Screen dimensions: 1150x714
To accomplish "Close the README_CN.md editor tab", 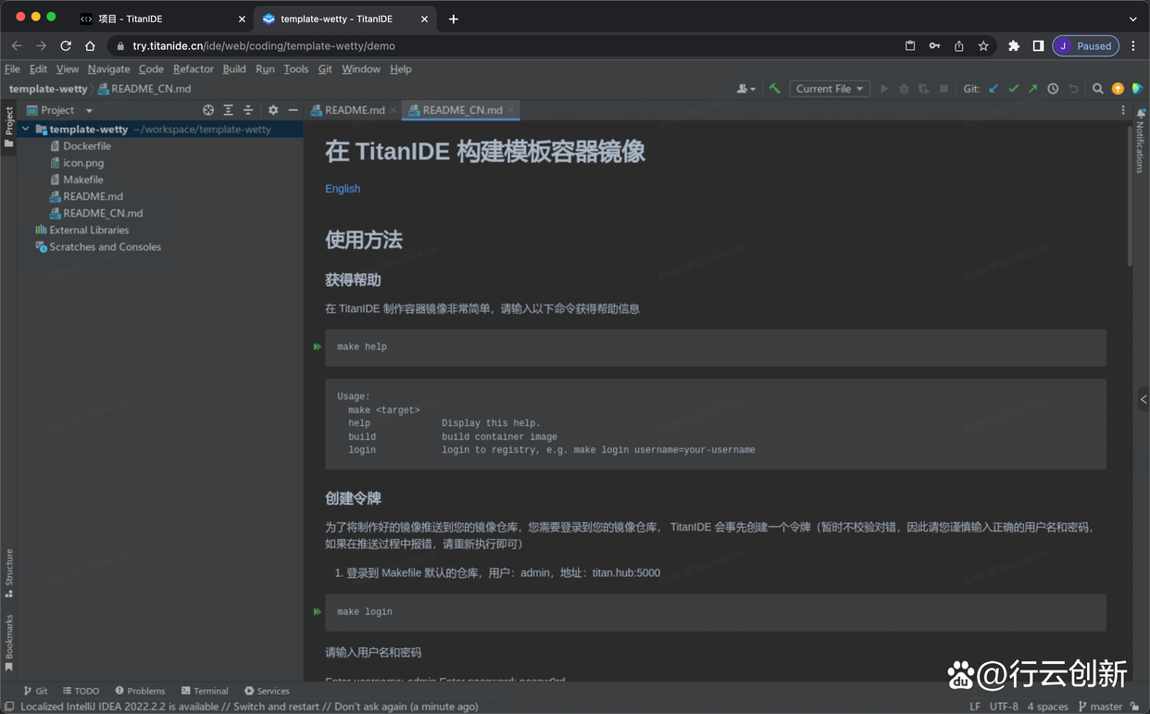I will pos(510,110).
